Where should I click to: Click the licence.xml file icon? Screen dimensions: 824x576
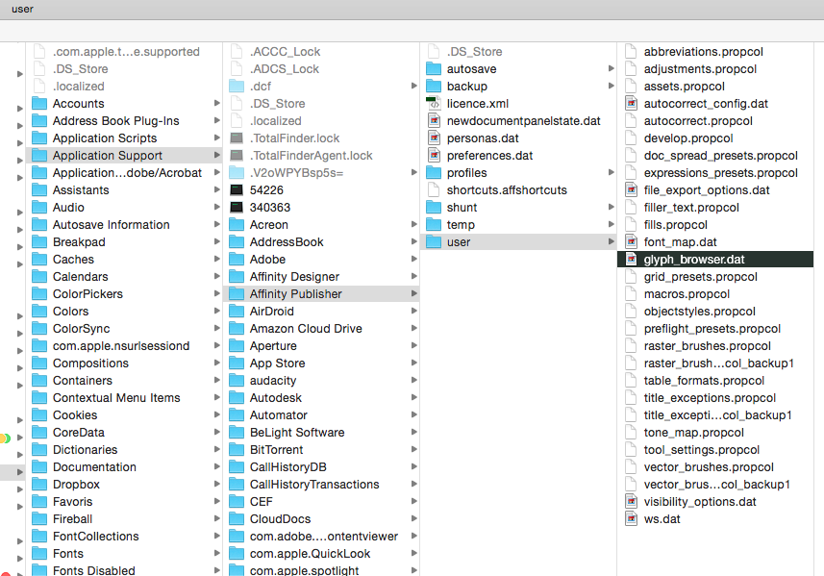[433, 103]
